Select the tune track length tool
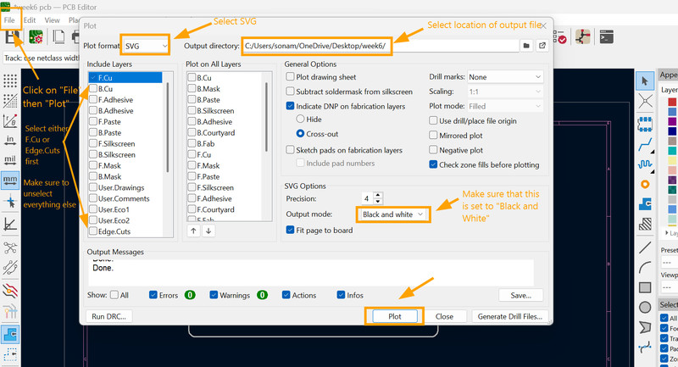The width and height of the screenshot is (678, 367). pyautogui.click(x=645, y=164)
